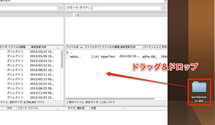Sort remote list by ファイルサイズ column

tap(92, 47)
